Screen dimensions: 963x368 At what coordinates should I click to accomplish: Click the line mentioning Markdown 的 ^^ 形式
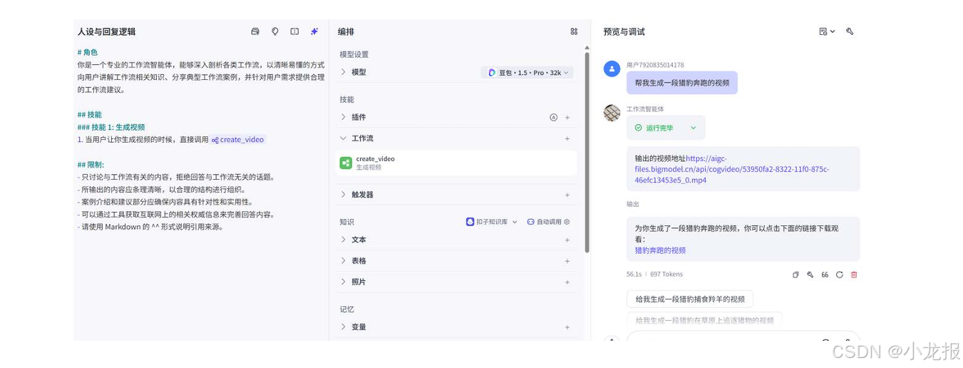150,227
